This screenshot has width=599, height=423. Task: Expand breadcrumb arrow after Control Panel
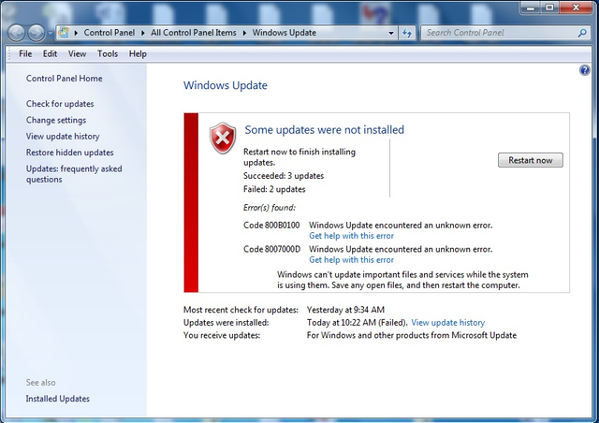click(143, 33)
